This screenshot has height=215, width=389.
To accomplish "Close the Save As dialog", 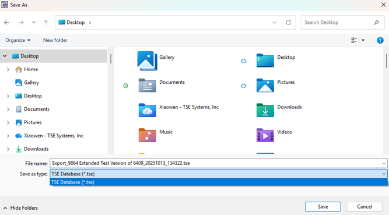I will pyautogui.click(x=383, y=5).
